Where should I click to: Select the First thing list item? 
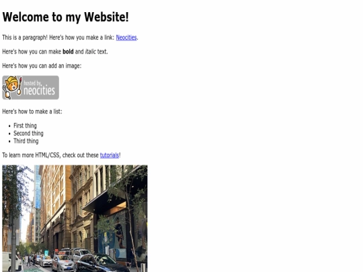pos(25,126)
